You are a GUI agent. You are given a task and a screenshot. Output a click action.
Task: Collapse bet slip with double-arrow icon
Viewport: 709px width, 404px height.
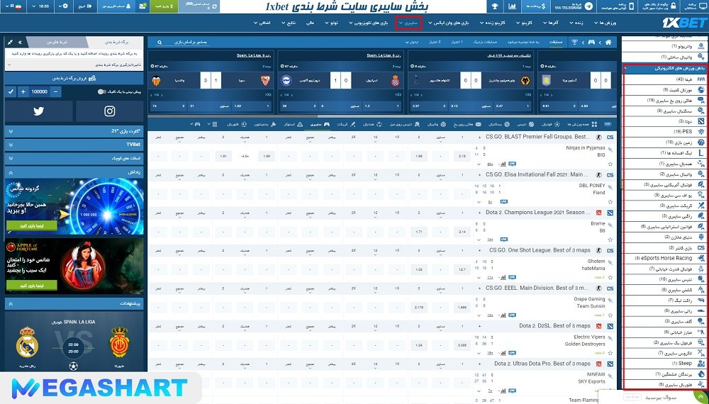click(20, 42)
